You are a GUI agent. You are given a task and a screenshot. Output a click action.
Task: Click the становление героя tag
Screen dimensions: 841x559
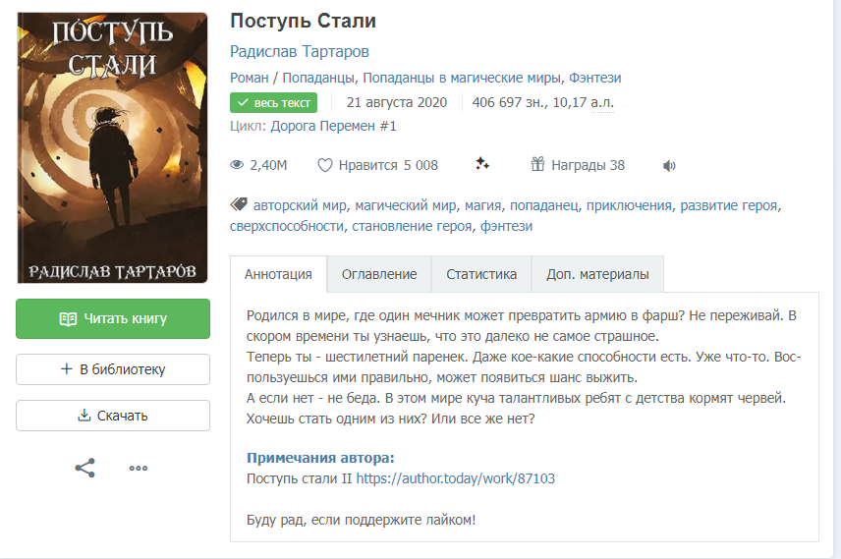(x=412, y=226)
